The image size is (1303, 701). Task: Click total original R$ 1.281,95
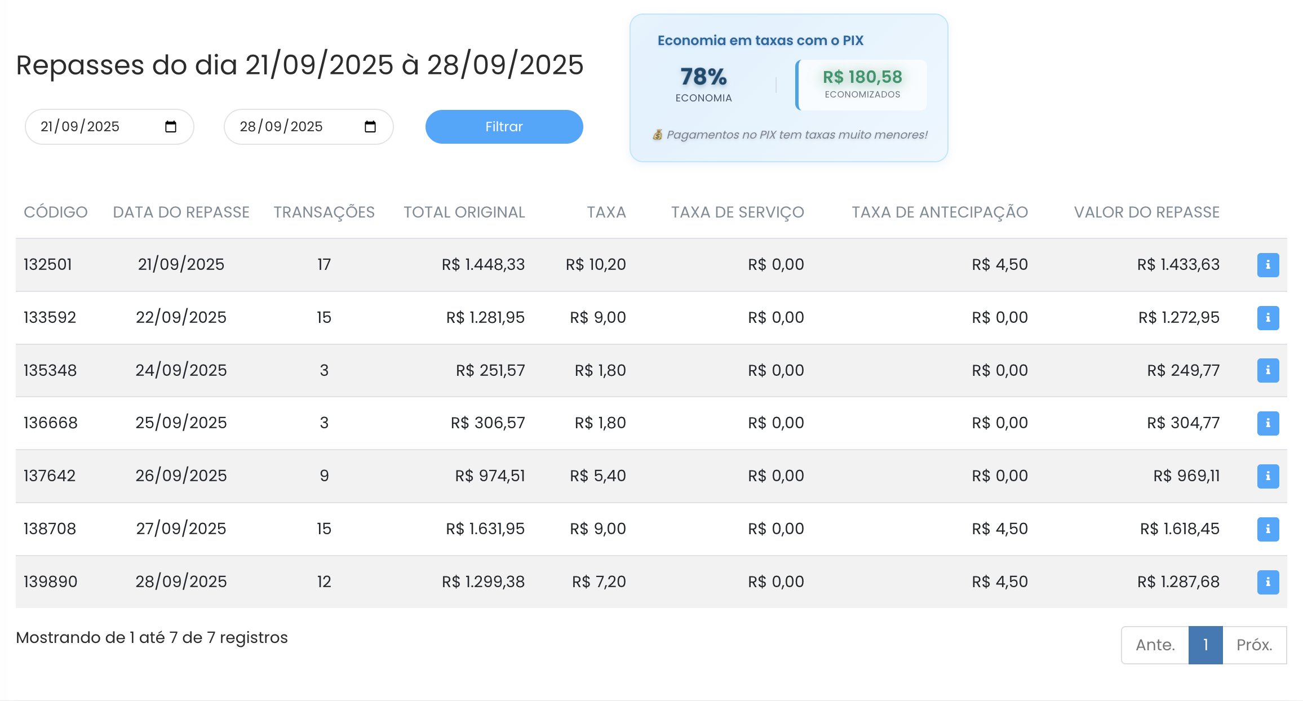point(485,317)
